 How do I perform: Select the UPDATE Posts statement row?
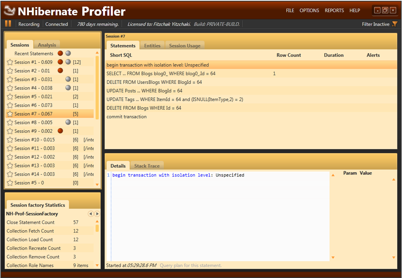[251, 91]
